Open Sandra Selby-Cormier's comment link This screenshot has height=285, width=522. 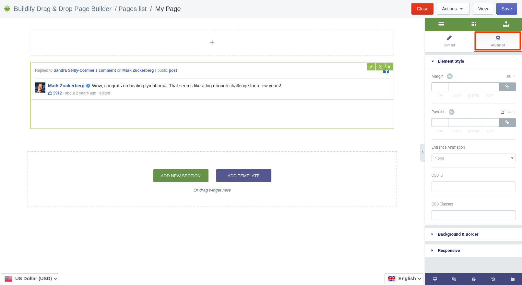coord(85,70)
